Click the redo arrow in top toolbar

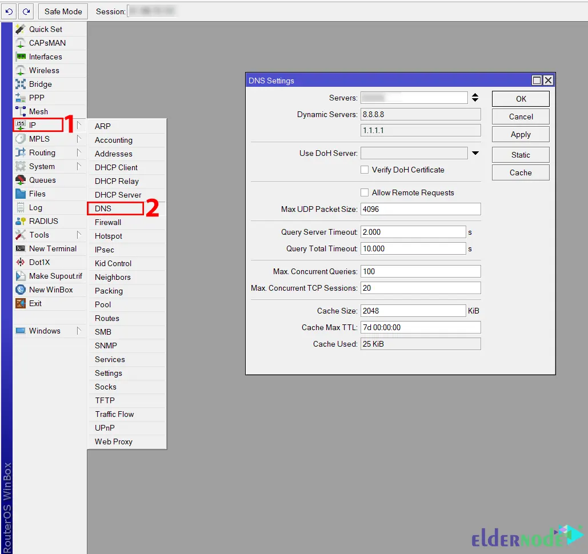click(x=26, y=11)
